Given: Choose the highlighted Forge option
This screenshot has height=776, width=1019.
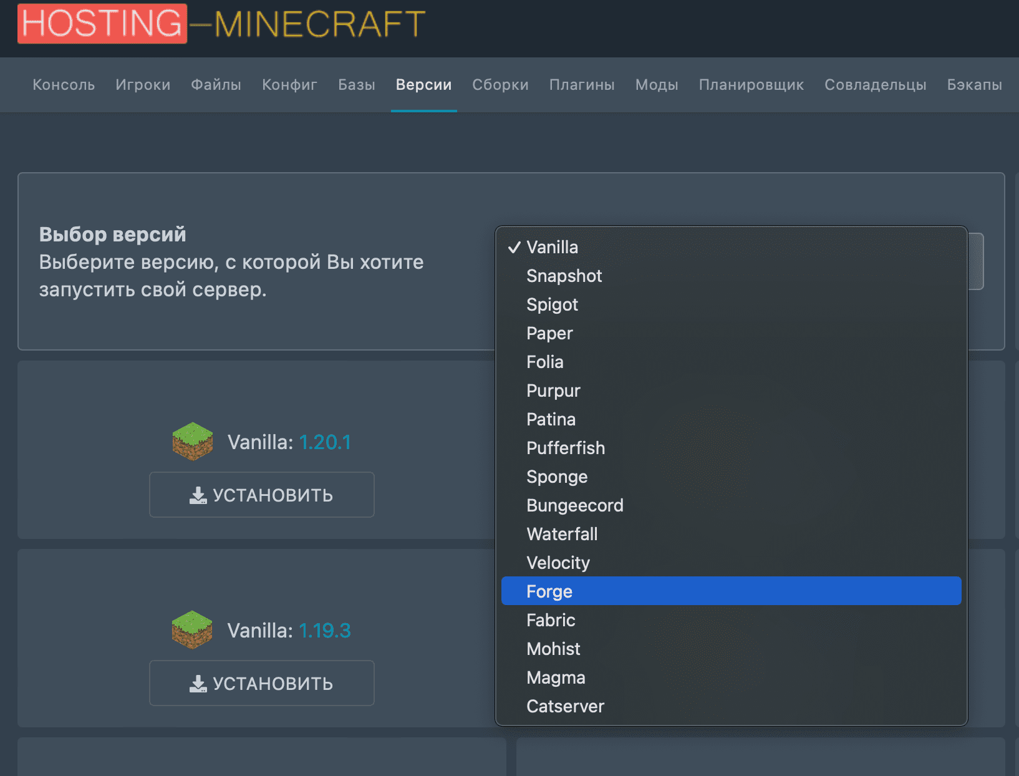Looking at the screenshot, I should (x=732, y=591).
